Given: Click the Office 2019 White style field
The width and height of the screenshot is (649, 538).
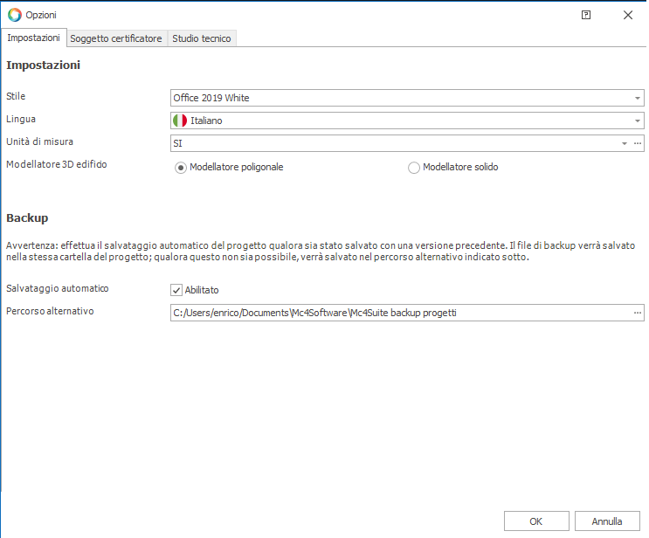Looking at the screenshot, I should click(x=393, y=98).
